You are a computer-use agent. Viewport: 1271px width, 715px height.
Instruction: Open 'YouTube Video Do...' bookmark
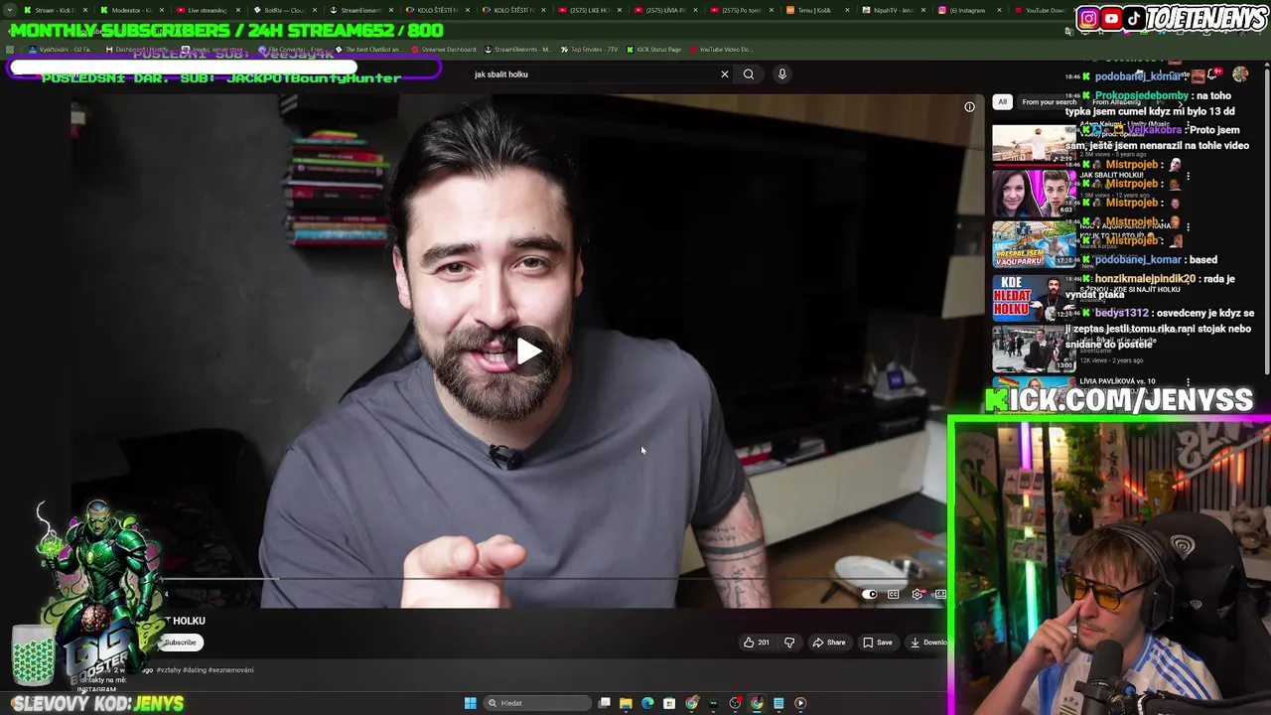click(x=720, y=49)
